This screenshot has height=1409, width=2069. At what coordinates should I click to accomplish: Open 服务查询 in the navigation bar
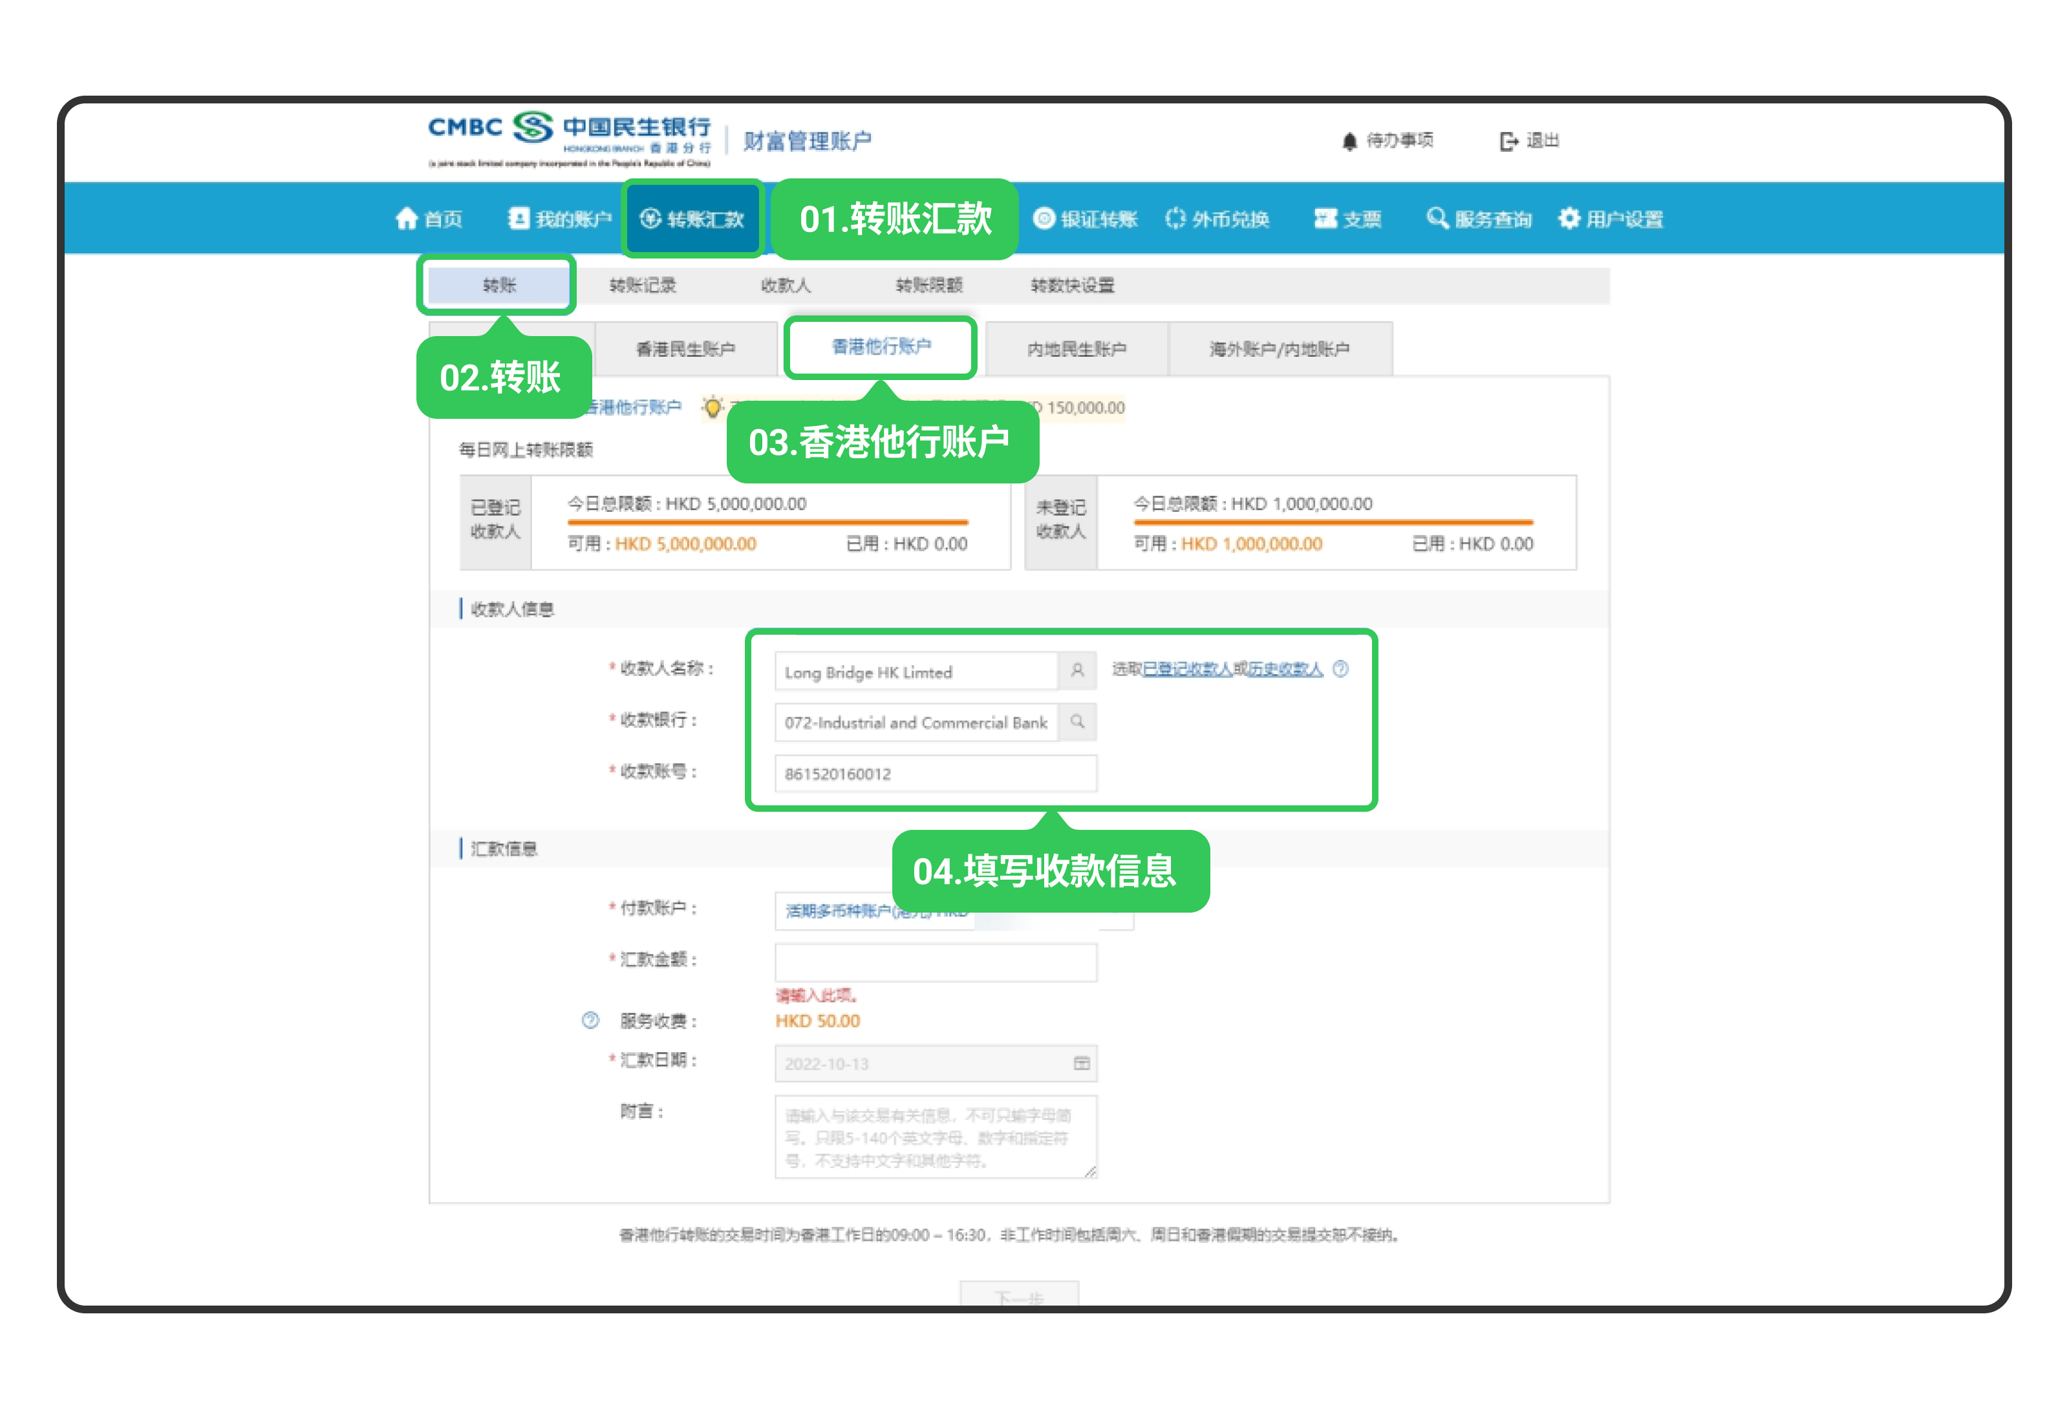pos(1479,218)
